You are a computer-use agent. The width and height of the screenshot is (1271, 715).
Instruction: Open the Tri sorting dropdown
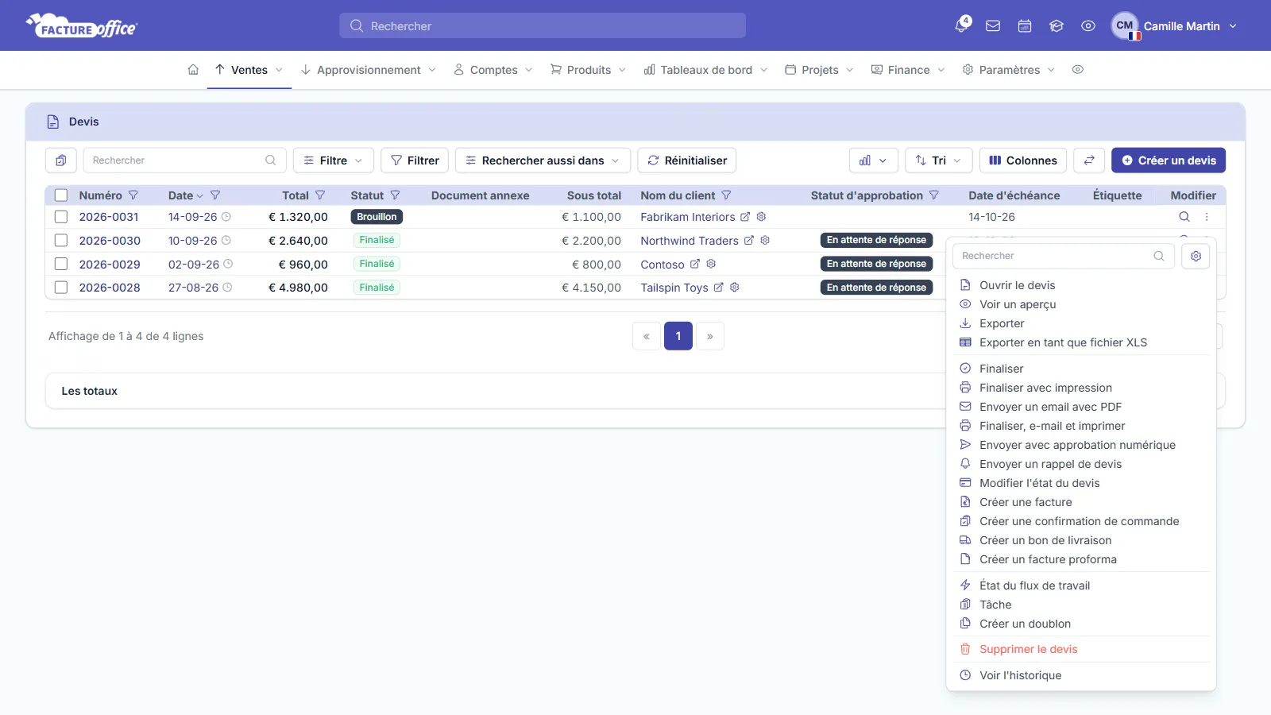click(x=939, y=160)
